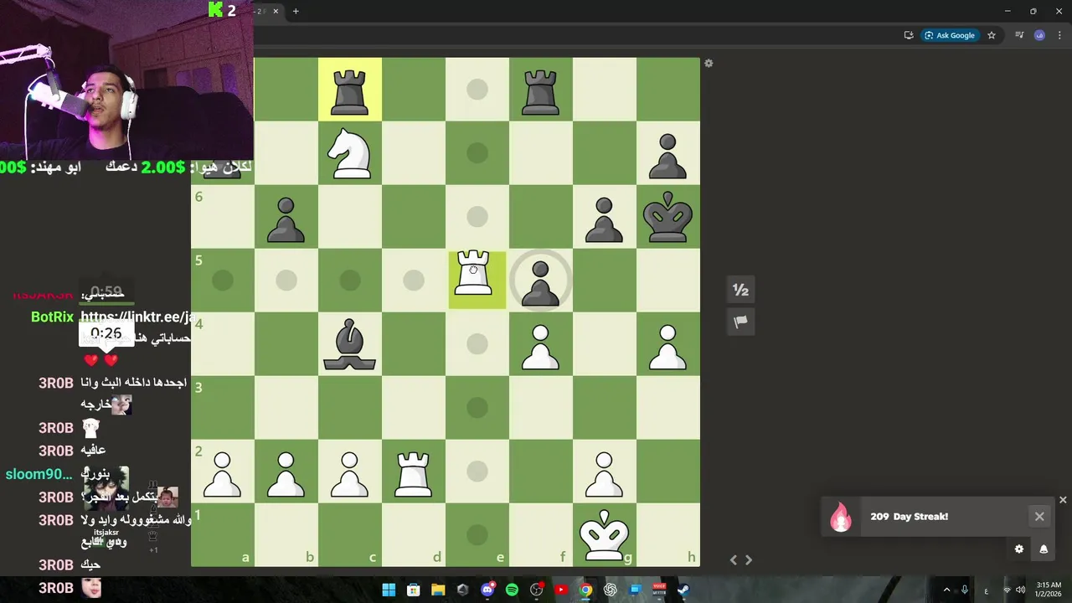Image resolution: width=1072 pixels, height=603 pixels.
Task: Select the white knight on c7
Action: [350, 152]
